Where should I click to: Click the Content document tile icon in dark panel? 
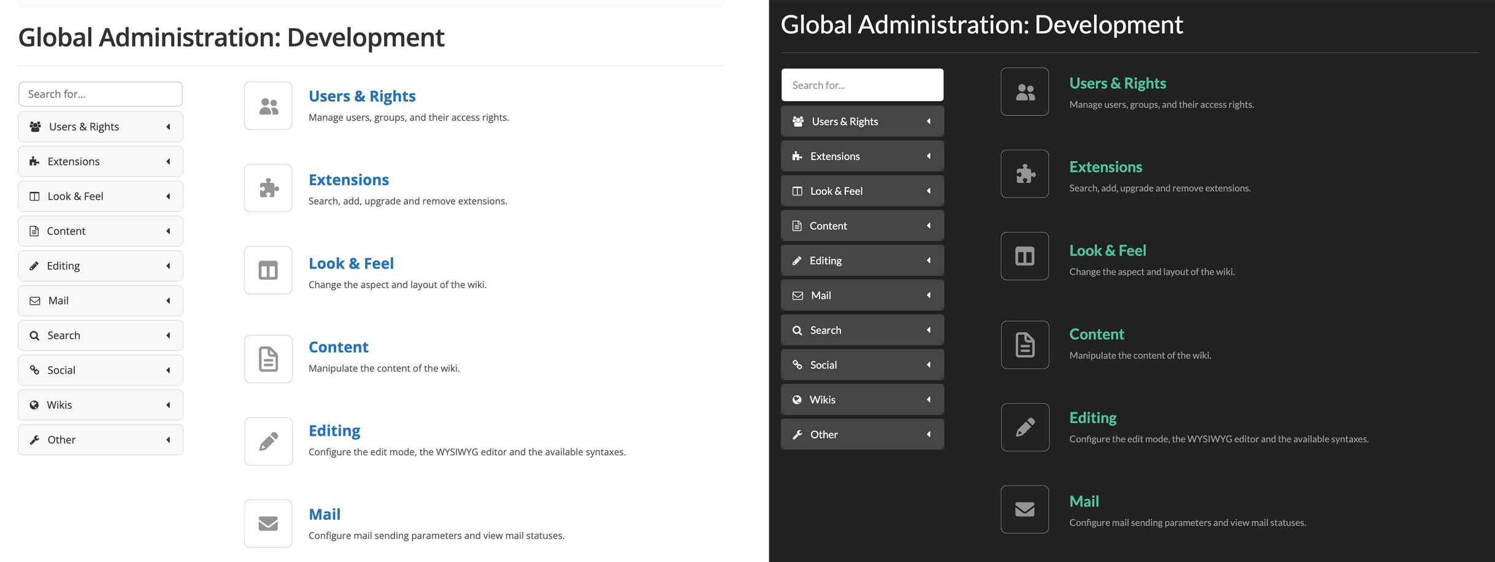1024,345
